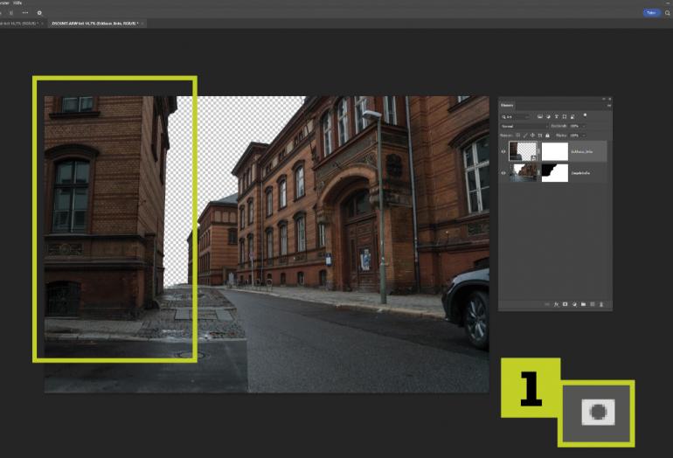Filter layers by smart objects icon
Viewport: 673px width, 458px height.
(x=572, y=116)
